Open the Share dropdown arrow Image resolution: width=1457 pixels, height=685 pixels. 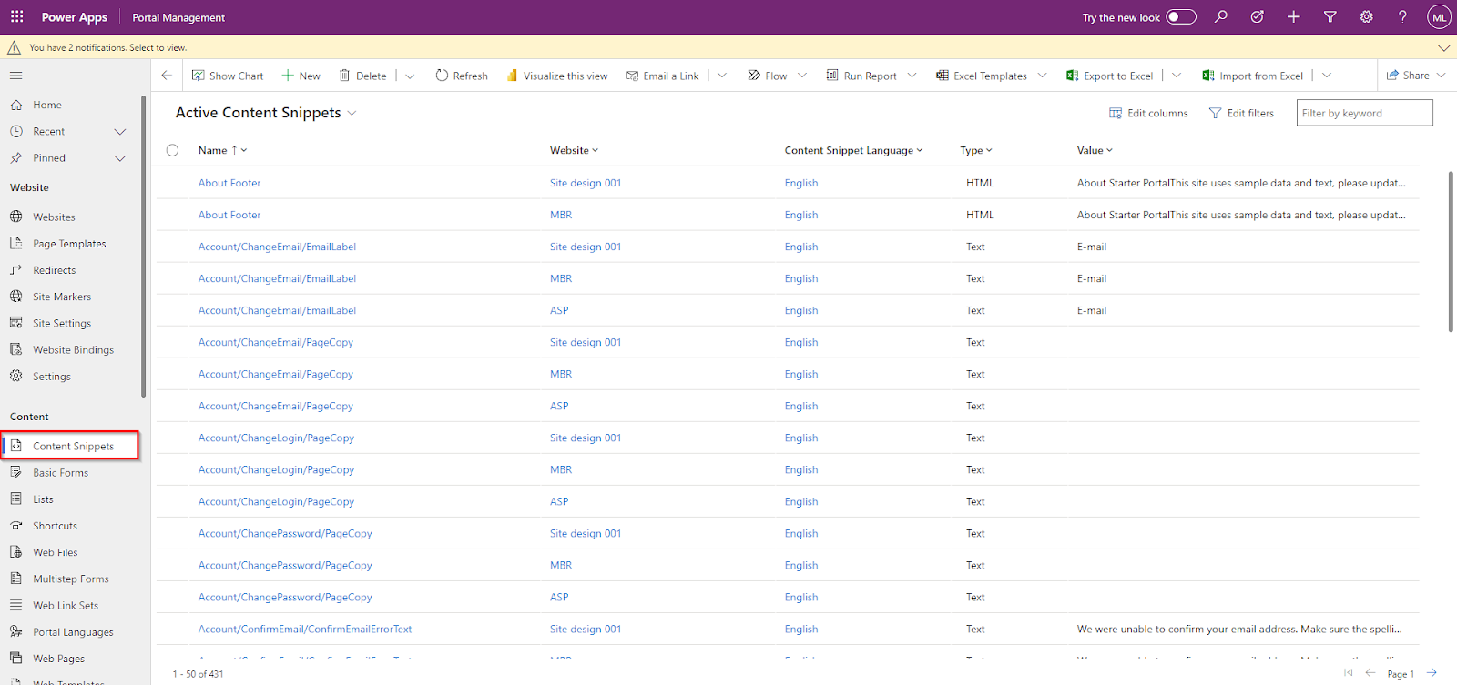click(x=1442, y=76)
